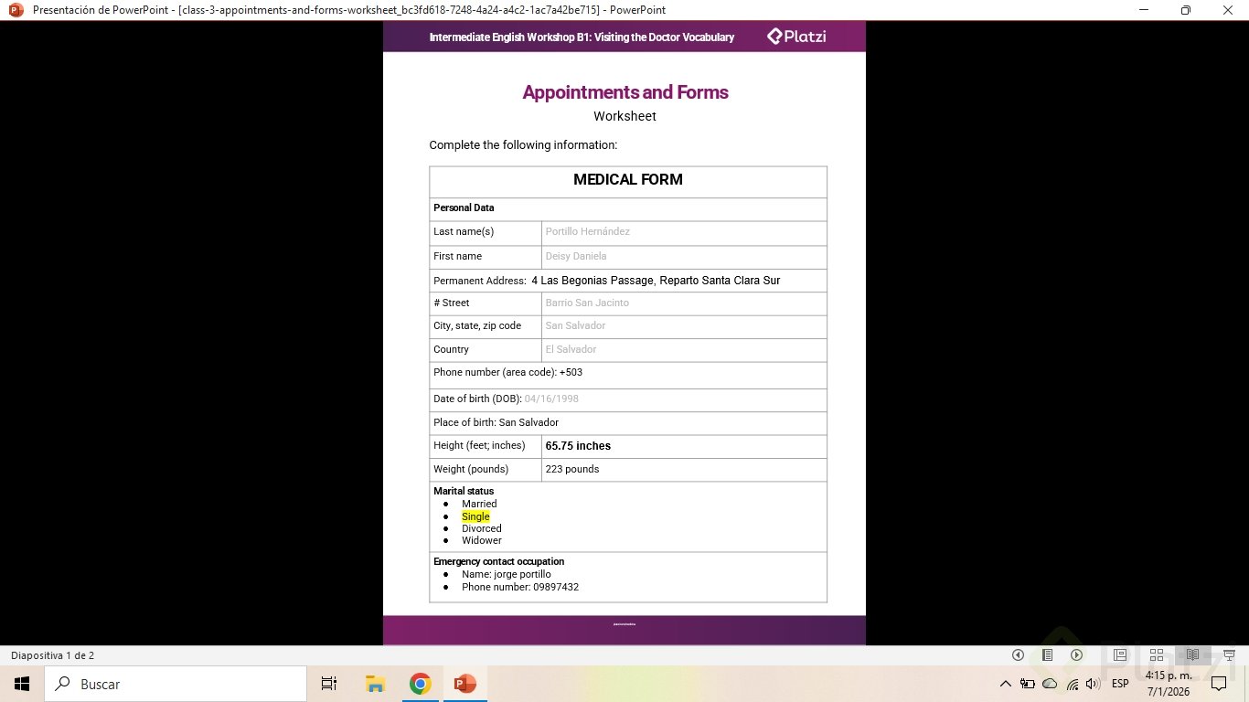
Task: Click the 'Deisy Daniela' value
Action: [576, 257]
